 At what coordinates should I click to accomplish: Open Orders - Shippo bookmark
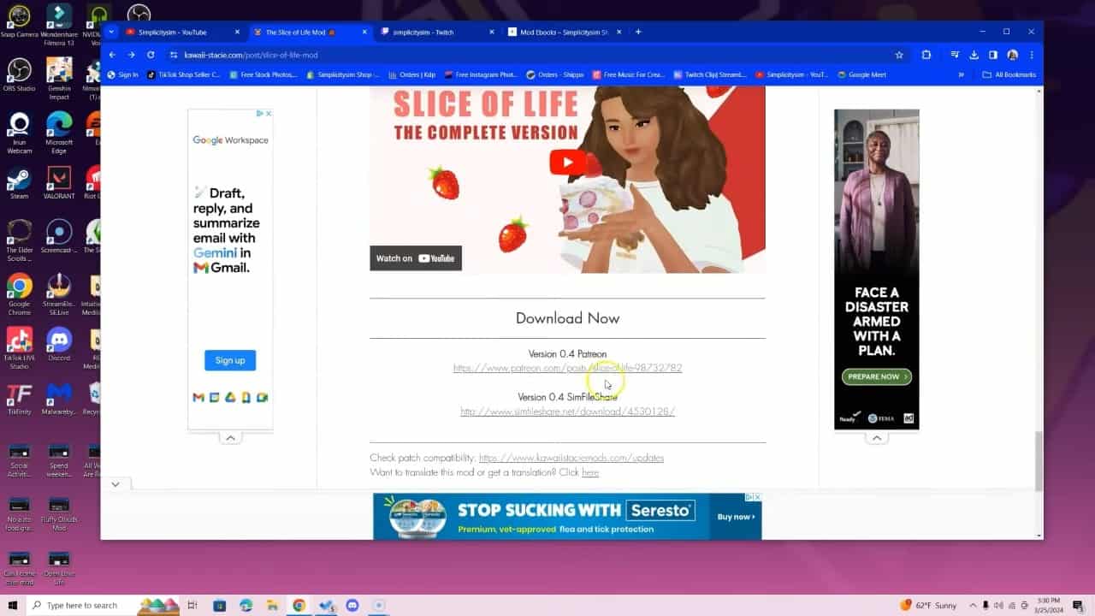coord(555,74)
